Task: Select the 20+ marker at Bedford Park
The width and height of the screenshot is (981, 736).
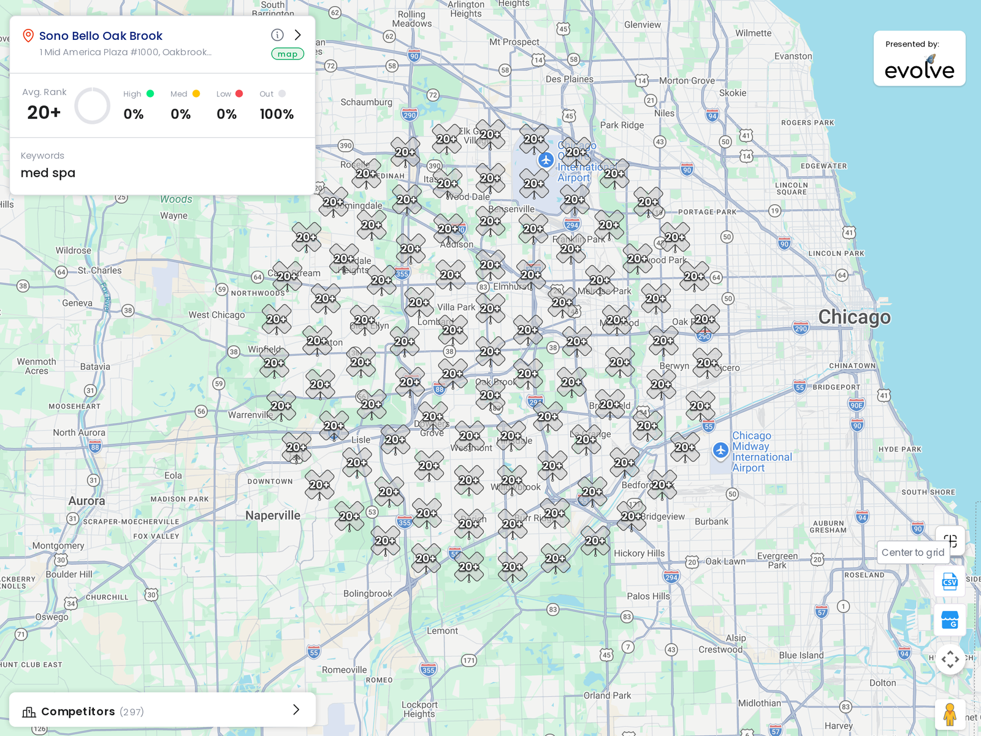Action: pyautogui.click(x=662, y=485)
